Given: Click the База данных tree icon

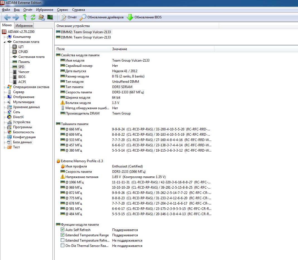Looking at the screenshot, I should point(9,142).
